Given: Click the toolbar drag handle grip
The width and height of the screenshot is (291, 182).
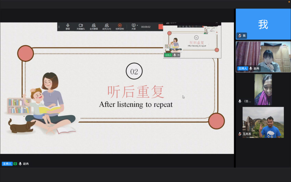Looking at the screenshot, I should 59,27.
